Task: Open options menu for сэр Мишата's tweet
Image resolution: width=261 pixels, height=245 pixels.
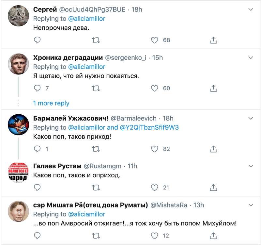Action: [251, 205]
